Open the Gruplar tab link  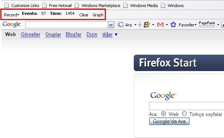pyautogui.click(x=53, y=35)
